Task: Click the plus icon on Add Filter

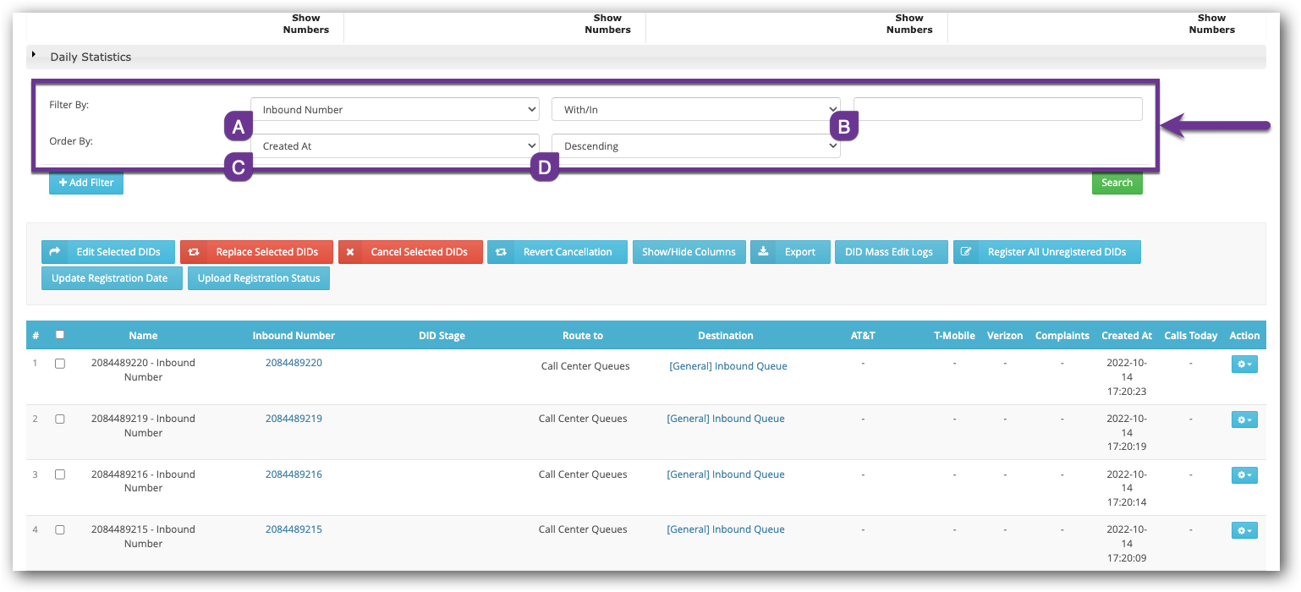Action: 62,182
